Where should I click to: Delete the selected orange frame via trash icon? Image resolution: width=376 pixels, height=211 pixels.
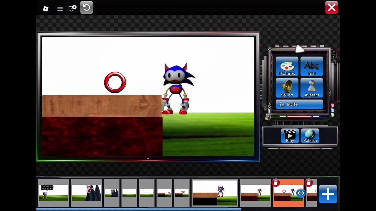click(276, 183)
